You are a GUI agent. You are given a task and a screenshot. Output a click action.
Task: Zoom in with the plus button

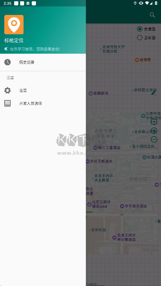pyautogui.click(x=154, y=131)
